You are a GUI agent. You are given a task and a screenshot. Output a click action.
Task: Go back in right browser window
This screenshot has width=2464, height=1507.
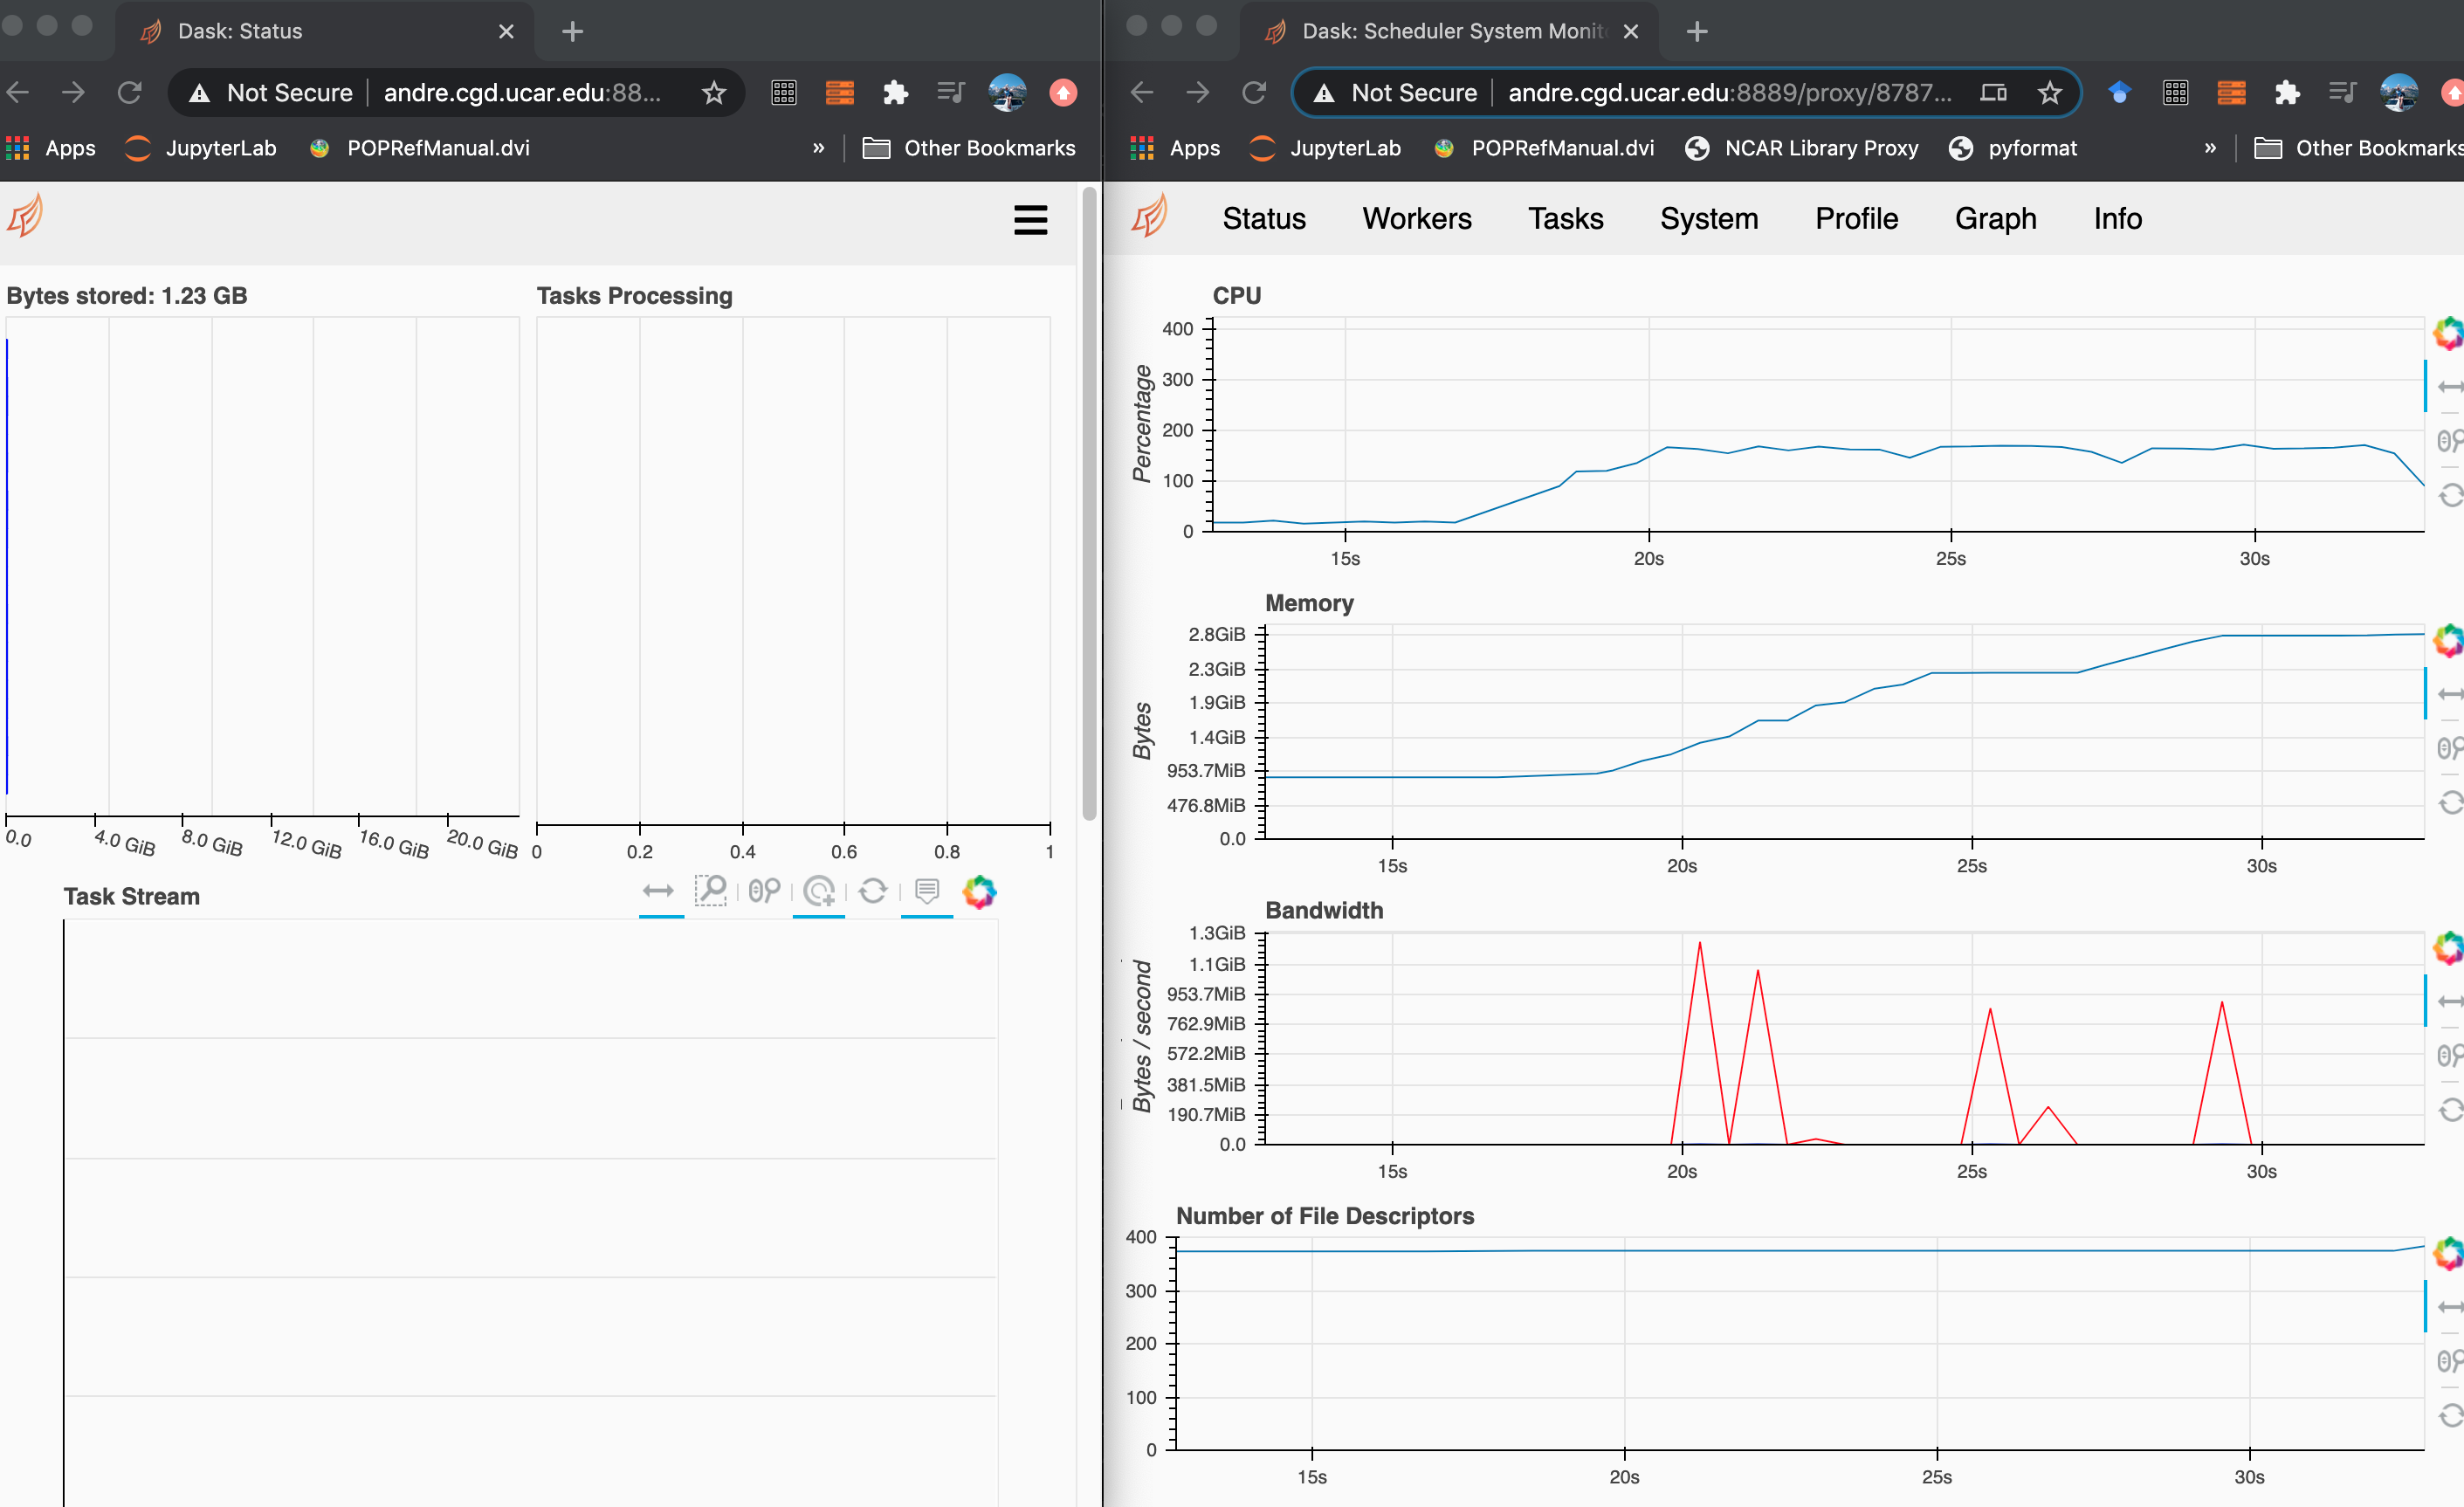pos(1142,93)
